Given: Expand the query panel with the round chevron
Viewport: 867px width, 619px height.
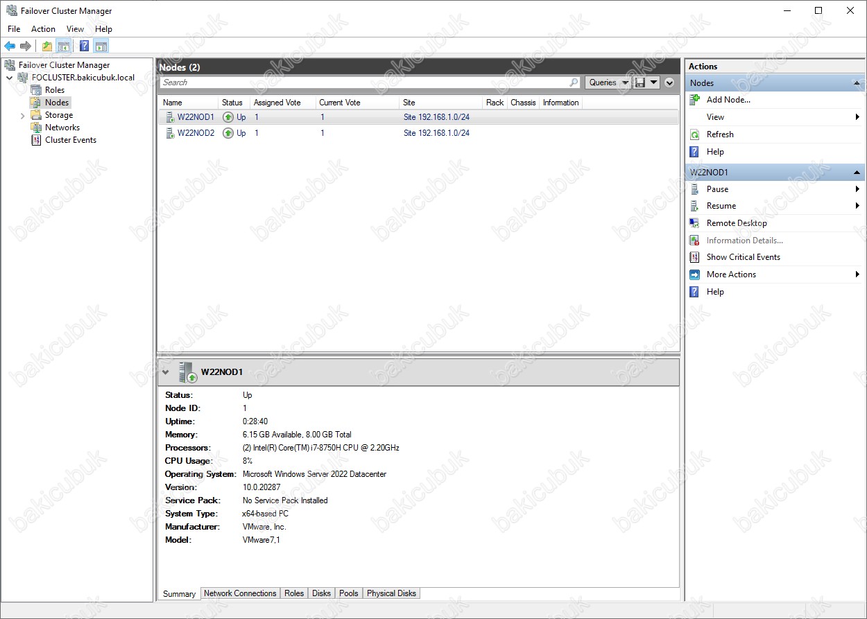Looking at the screenshot, I should pyautogui.click(x=669, y=82).
